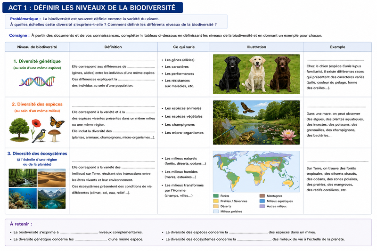Click the Autres milieux purple legend swatch
This screenshot has height=251, width=377.
(262, 206)
